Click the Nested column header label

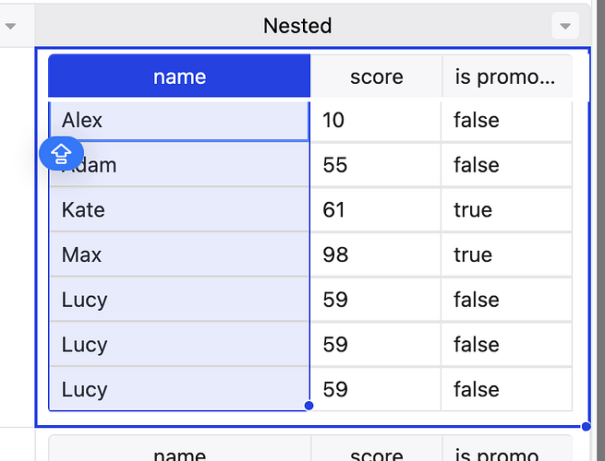tap(297, 26)
